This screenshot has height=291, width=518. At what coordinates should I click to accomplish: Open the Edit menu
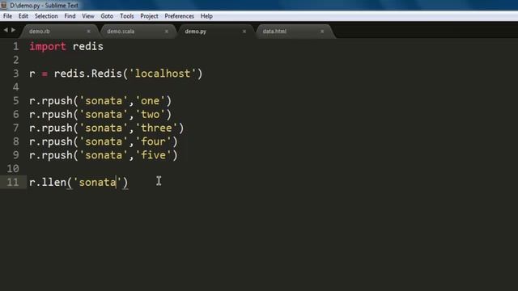tap(23, 16)
